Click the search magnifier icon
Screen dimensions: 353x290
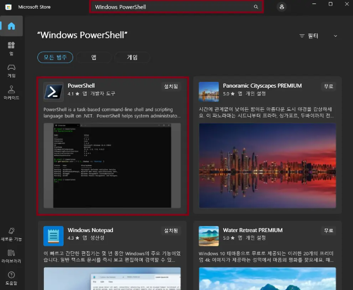pyautogui.click(x=256, y=7)
